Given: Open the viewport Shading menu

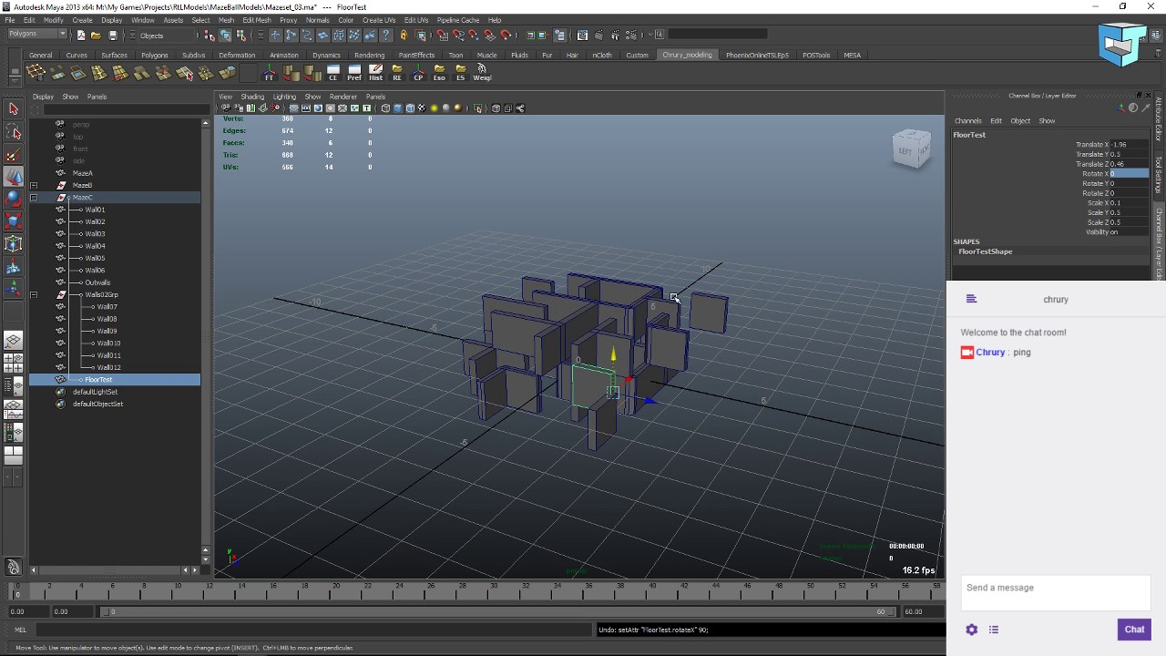Looking at the screenshot, I should tap(252, 97).
